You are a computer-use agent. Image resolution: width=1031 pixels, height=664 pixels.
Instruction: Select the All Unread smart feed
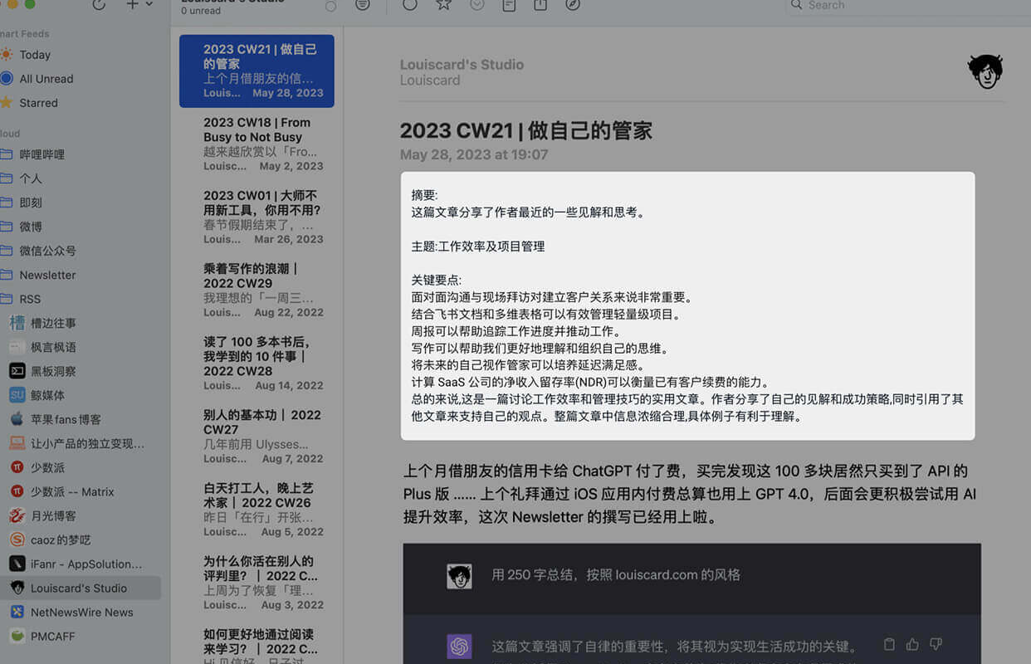tap(46, 79)
